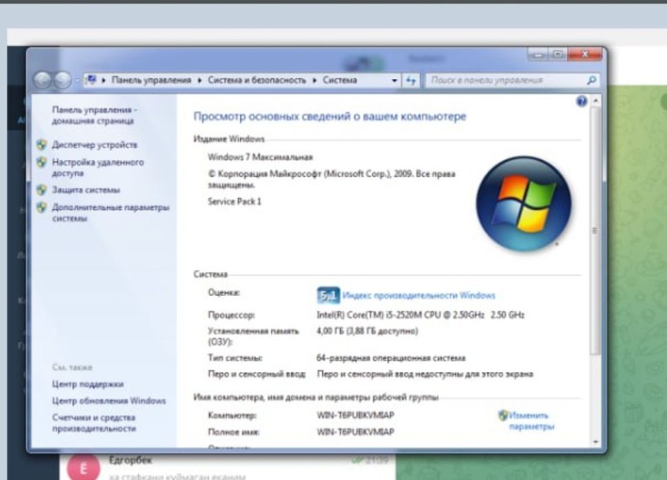
Task: Click the Windows 7 Максимальная text
Action: click(260, 157)
